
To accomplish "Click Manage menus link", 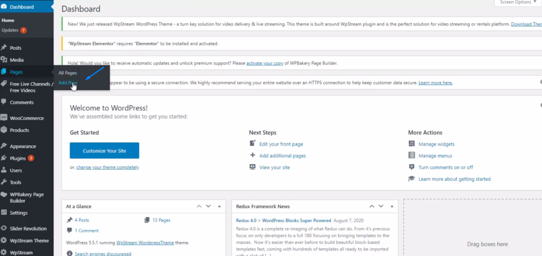I will pos(435,156).
